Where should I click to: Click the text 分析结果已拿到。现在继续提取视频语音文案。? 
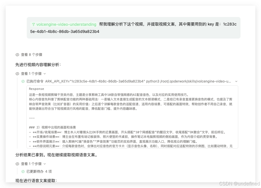point(57,155)
